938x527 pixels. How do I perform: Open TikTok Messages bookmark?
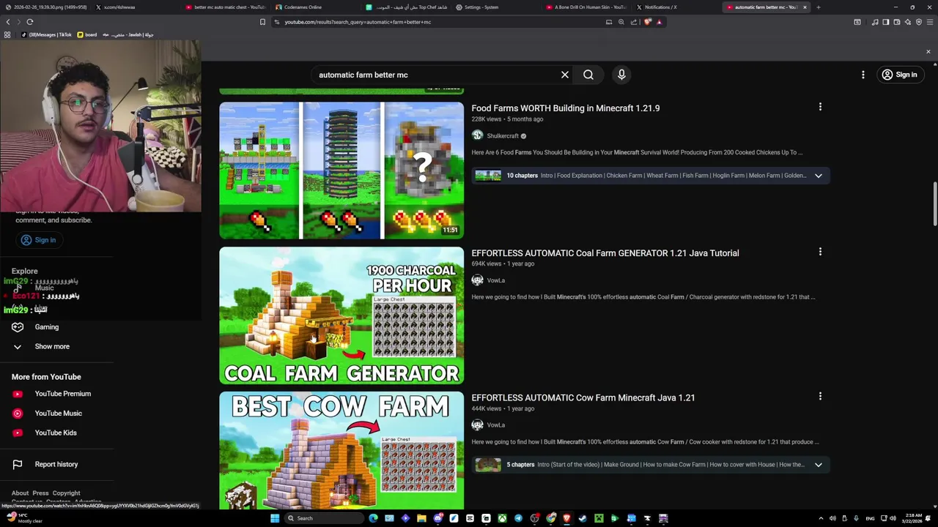point(48,34)
